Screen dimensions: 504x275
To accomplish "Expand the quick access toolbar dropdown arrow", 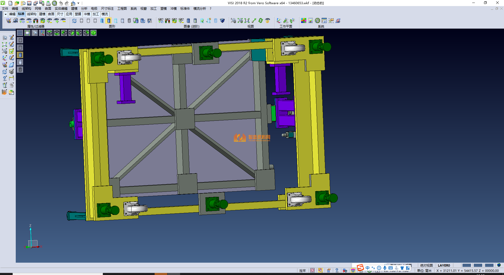I will click(78, 3).
